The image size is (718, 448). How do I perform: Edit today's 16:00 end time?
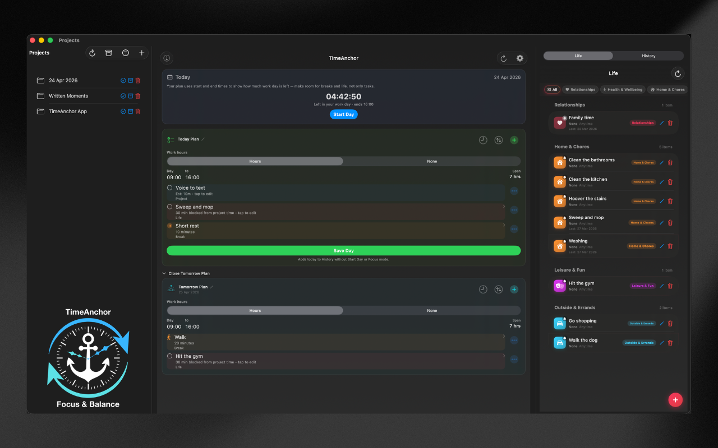(x=192, y=177)
